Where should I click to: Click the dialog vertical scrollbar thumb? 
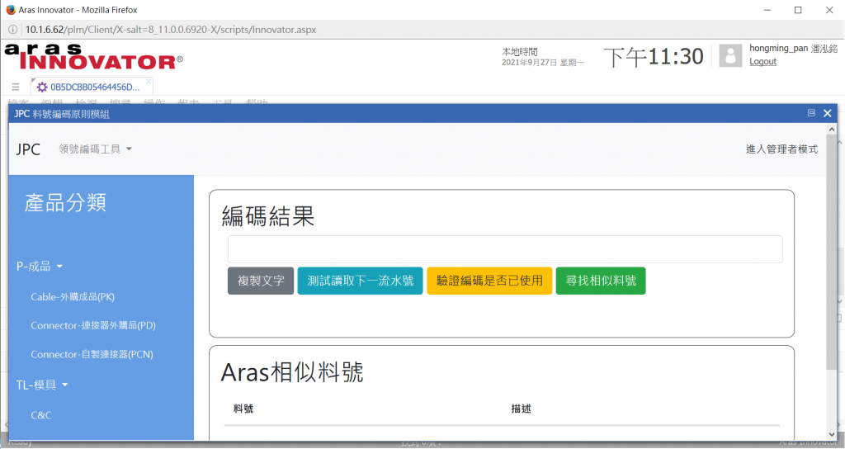tap(832, 253)
